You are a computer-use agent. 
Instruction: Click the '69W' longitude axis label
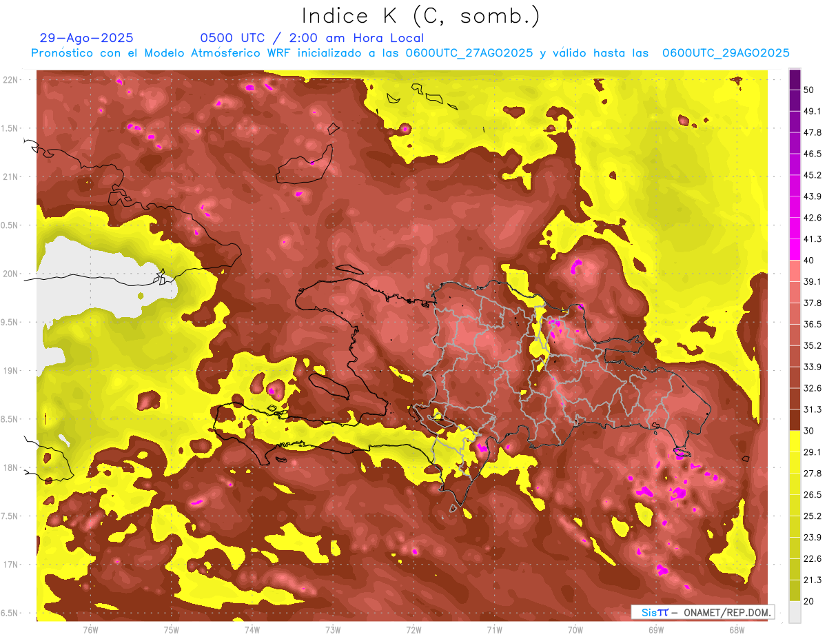pos(656,629)
